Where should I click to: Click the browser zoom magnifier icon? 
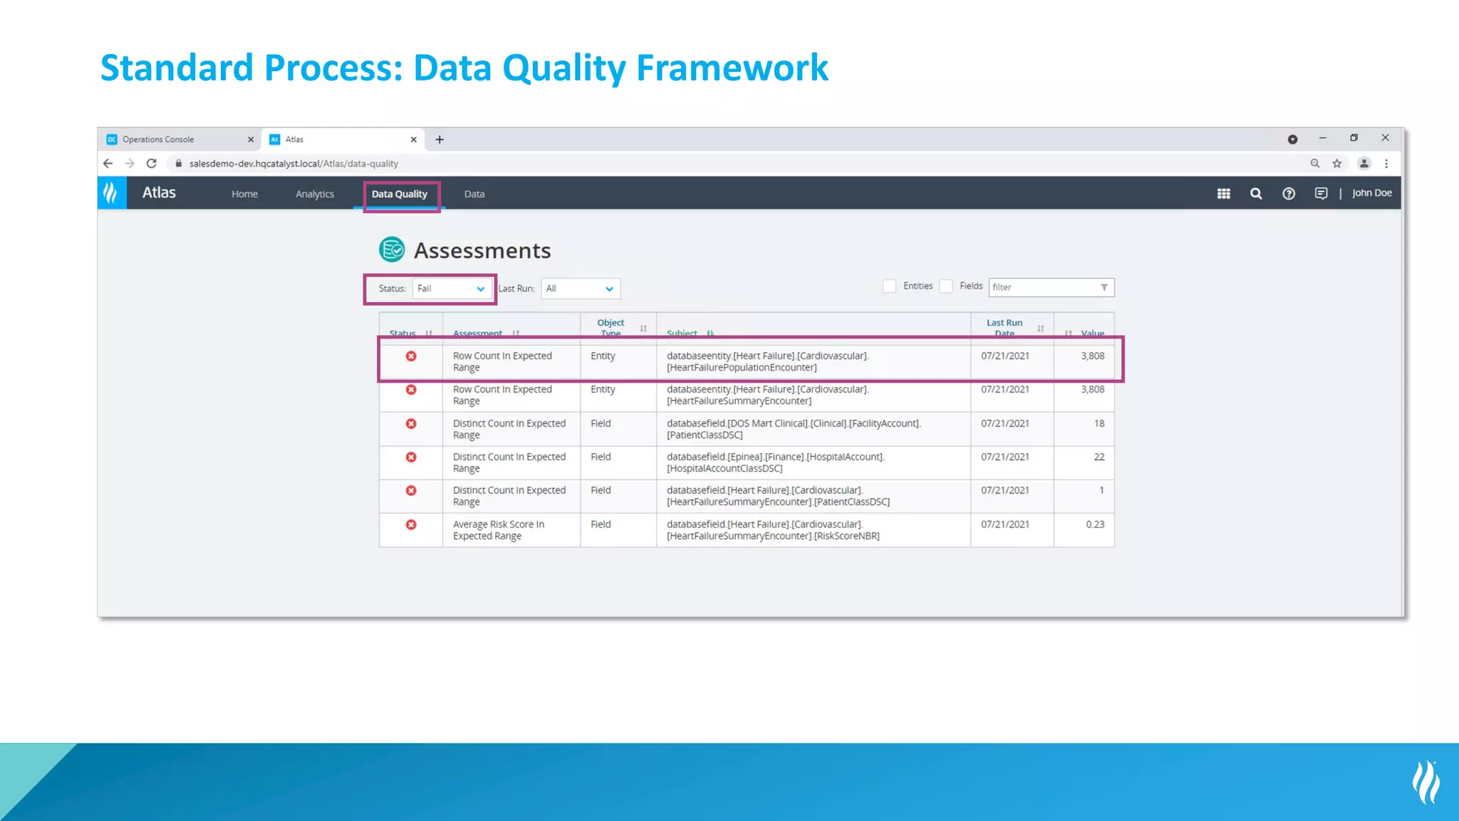[1315, 163]
